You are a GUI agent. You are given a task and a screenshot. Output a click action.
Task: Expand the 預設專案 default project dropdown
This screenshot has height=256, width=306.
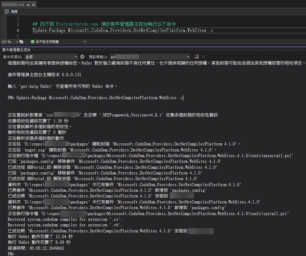click(150, 57)
